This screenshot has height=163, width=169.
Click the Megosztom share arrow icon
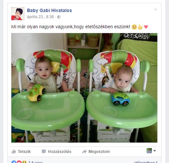pos(84,151)
